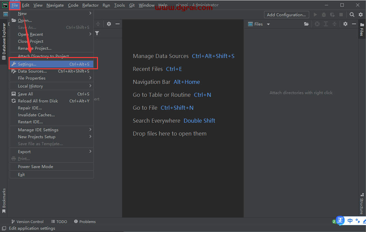Expand Manage IDE Settings submenu

point(51,130)
